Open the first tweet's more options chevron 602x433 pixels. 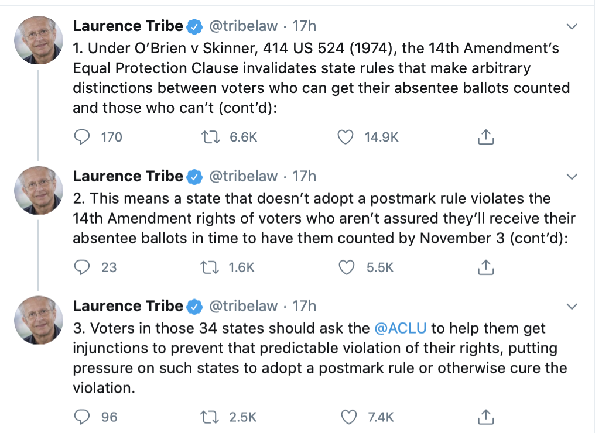(572, 26)
